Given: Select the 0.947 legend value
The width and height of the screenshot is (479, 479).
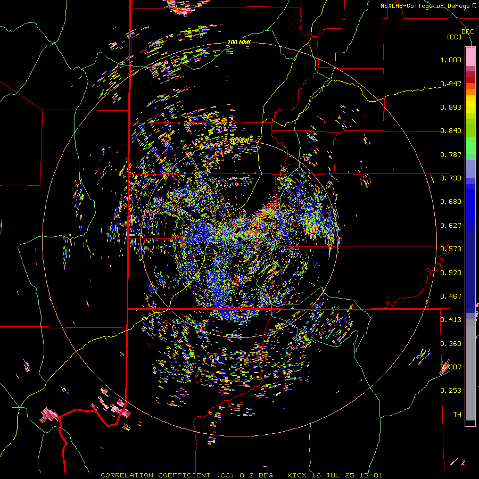Looking at the screenshot, I should [x=451, y=84].
